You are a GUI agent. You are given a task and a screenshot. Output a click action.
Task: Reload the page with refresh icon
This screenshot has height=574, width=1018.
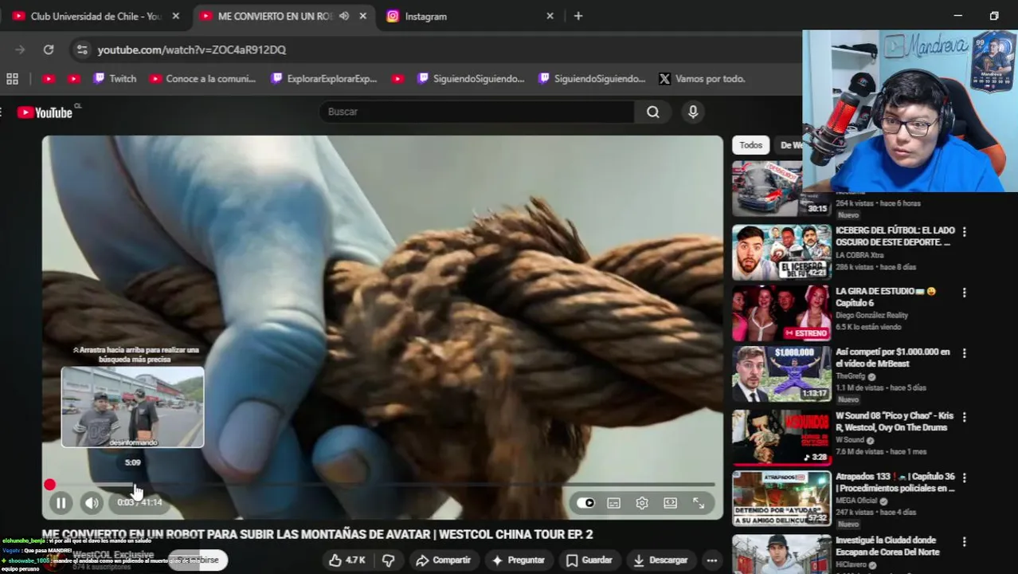[x=49, y=49]
